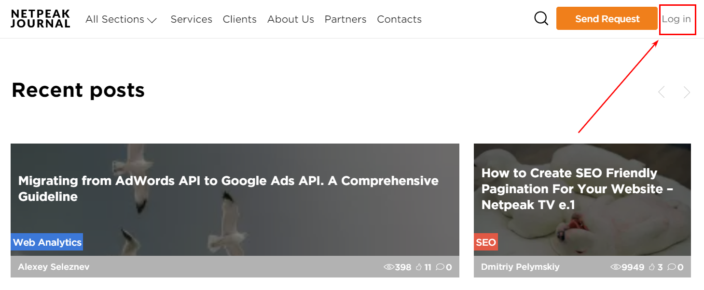Open comments bubble on SEO Pagination post
Screen dimensions: 704x290
click(671, 267)
